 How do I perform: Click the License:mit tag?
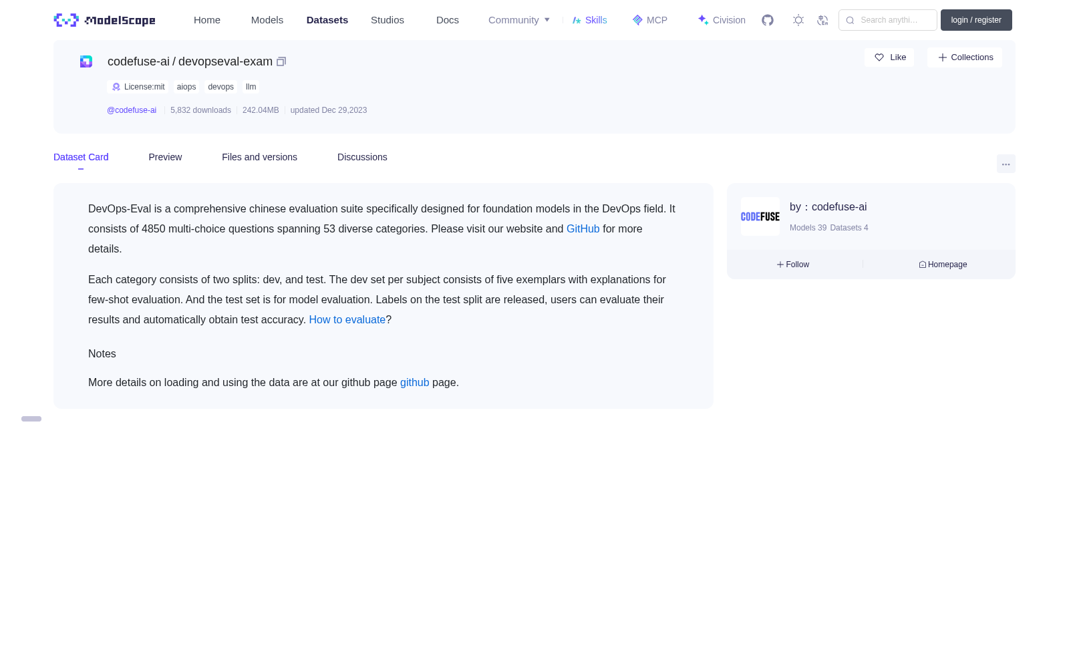tap(138, 87)
